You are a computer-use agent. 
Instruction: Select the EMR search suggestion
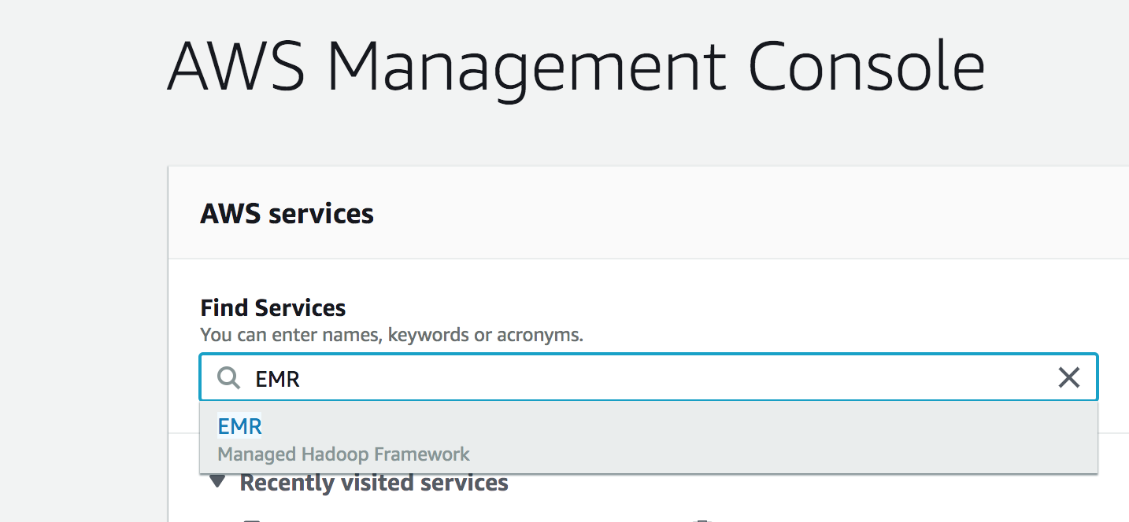pos(649,438)
